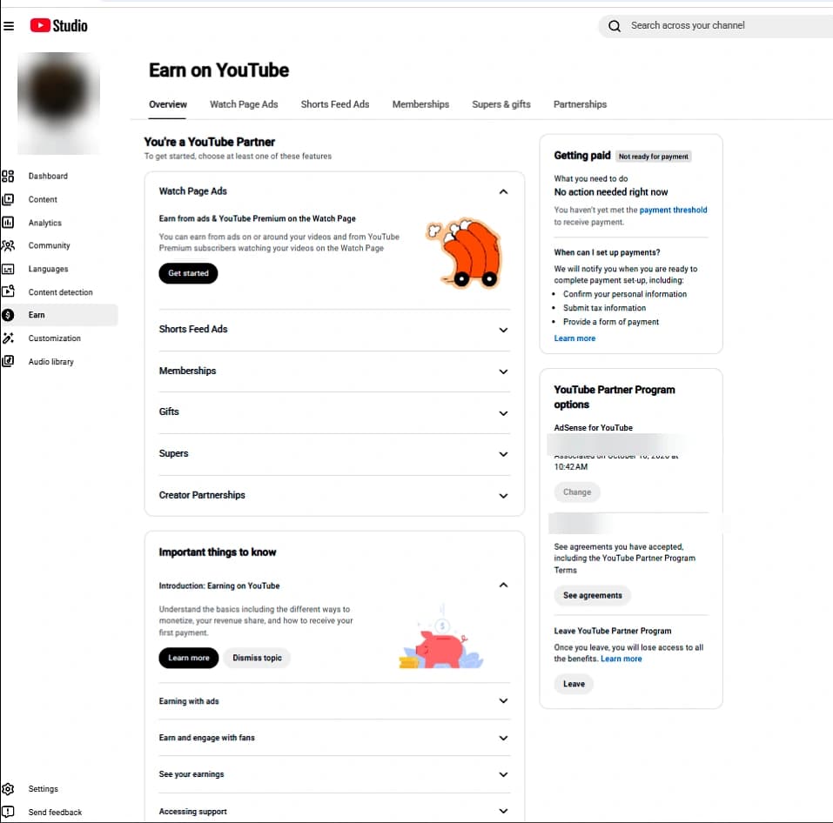
Task: Click the Analytics chart icon
Action: coord(8,223)
